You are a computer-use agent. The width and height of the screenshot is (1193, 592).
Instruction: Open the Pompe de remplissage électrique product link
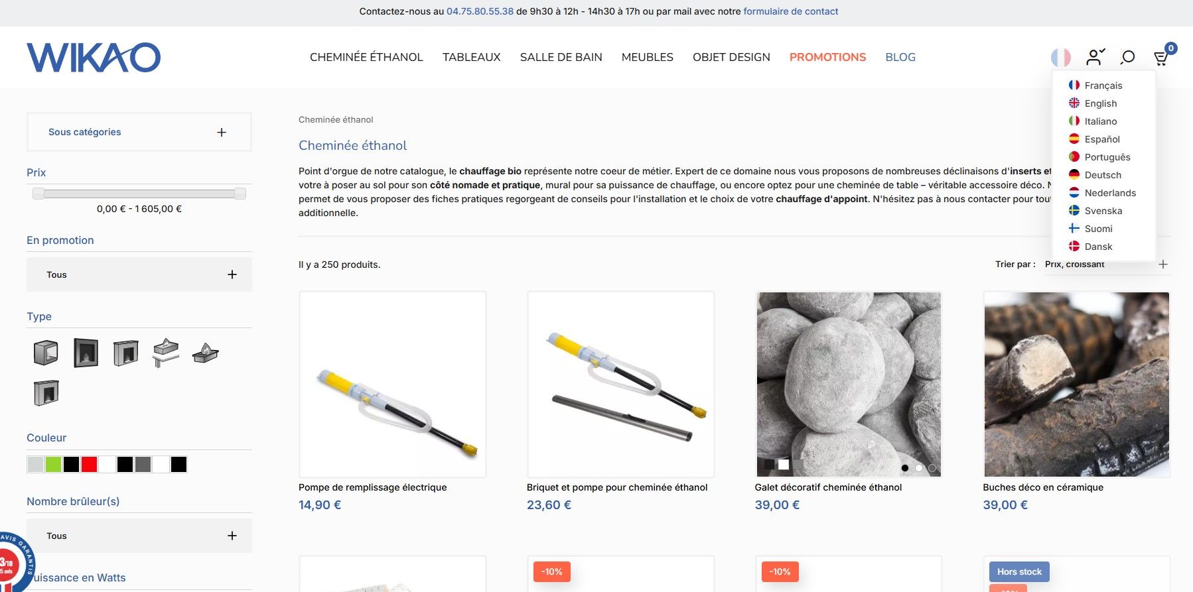[372, 487]
